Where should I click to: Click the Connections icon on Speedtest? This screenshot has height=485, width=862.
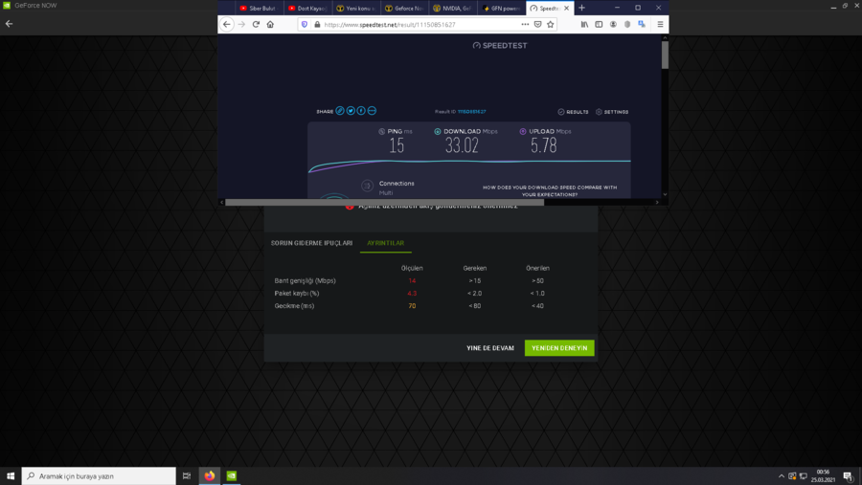click(367, 186)
